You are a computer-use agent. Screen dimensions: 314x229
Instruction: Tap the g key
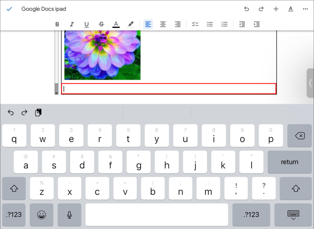(x=139, y=162)
